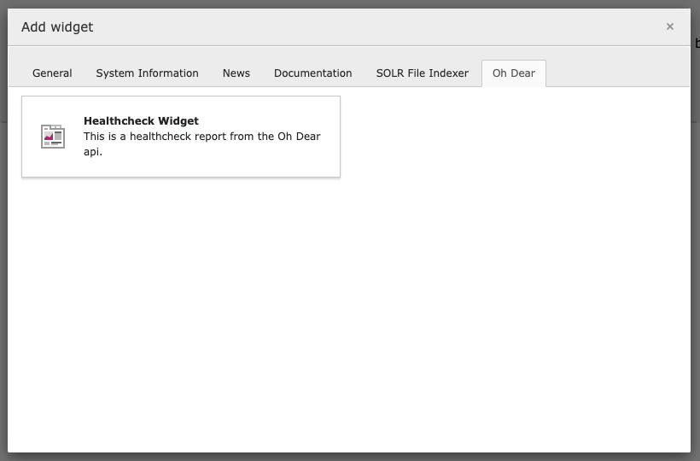Close the Add widget dialog with X
This screenshot has width=700, height=461.
[x=669, y=26]
